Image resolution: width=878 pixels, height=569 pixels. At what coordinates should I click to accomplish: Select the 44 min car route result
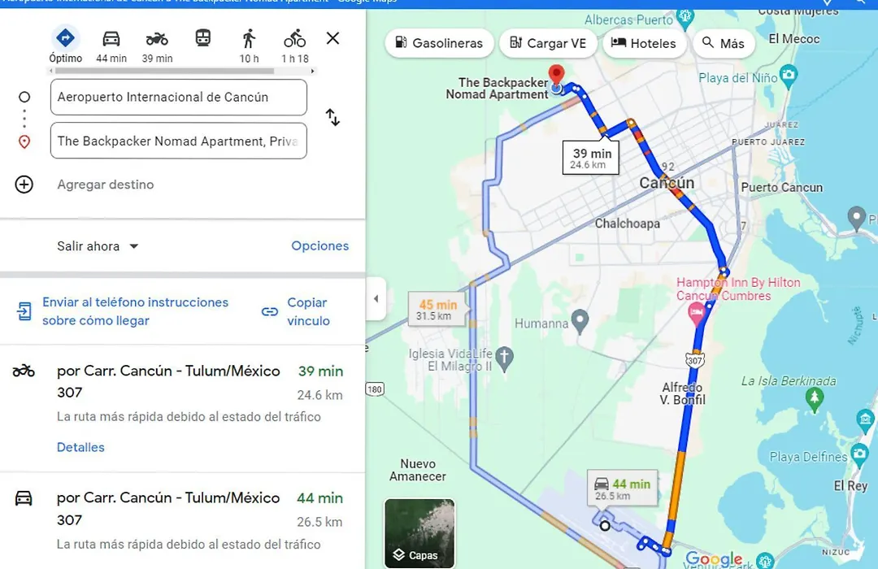tap(183, 521)
